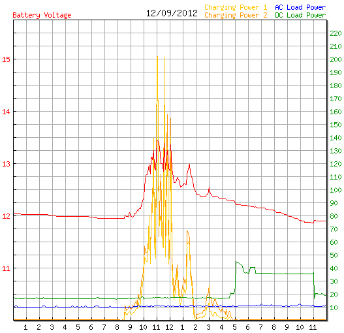Click the first hour 1 axis label

click(x=25, y=327)
